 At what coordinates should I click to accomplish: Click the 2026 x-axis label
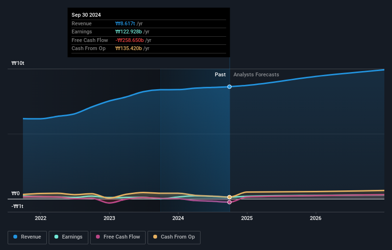pyautogui.click(x=316, y=218)
